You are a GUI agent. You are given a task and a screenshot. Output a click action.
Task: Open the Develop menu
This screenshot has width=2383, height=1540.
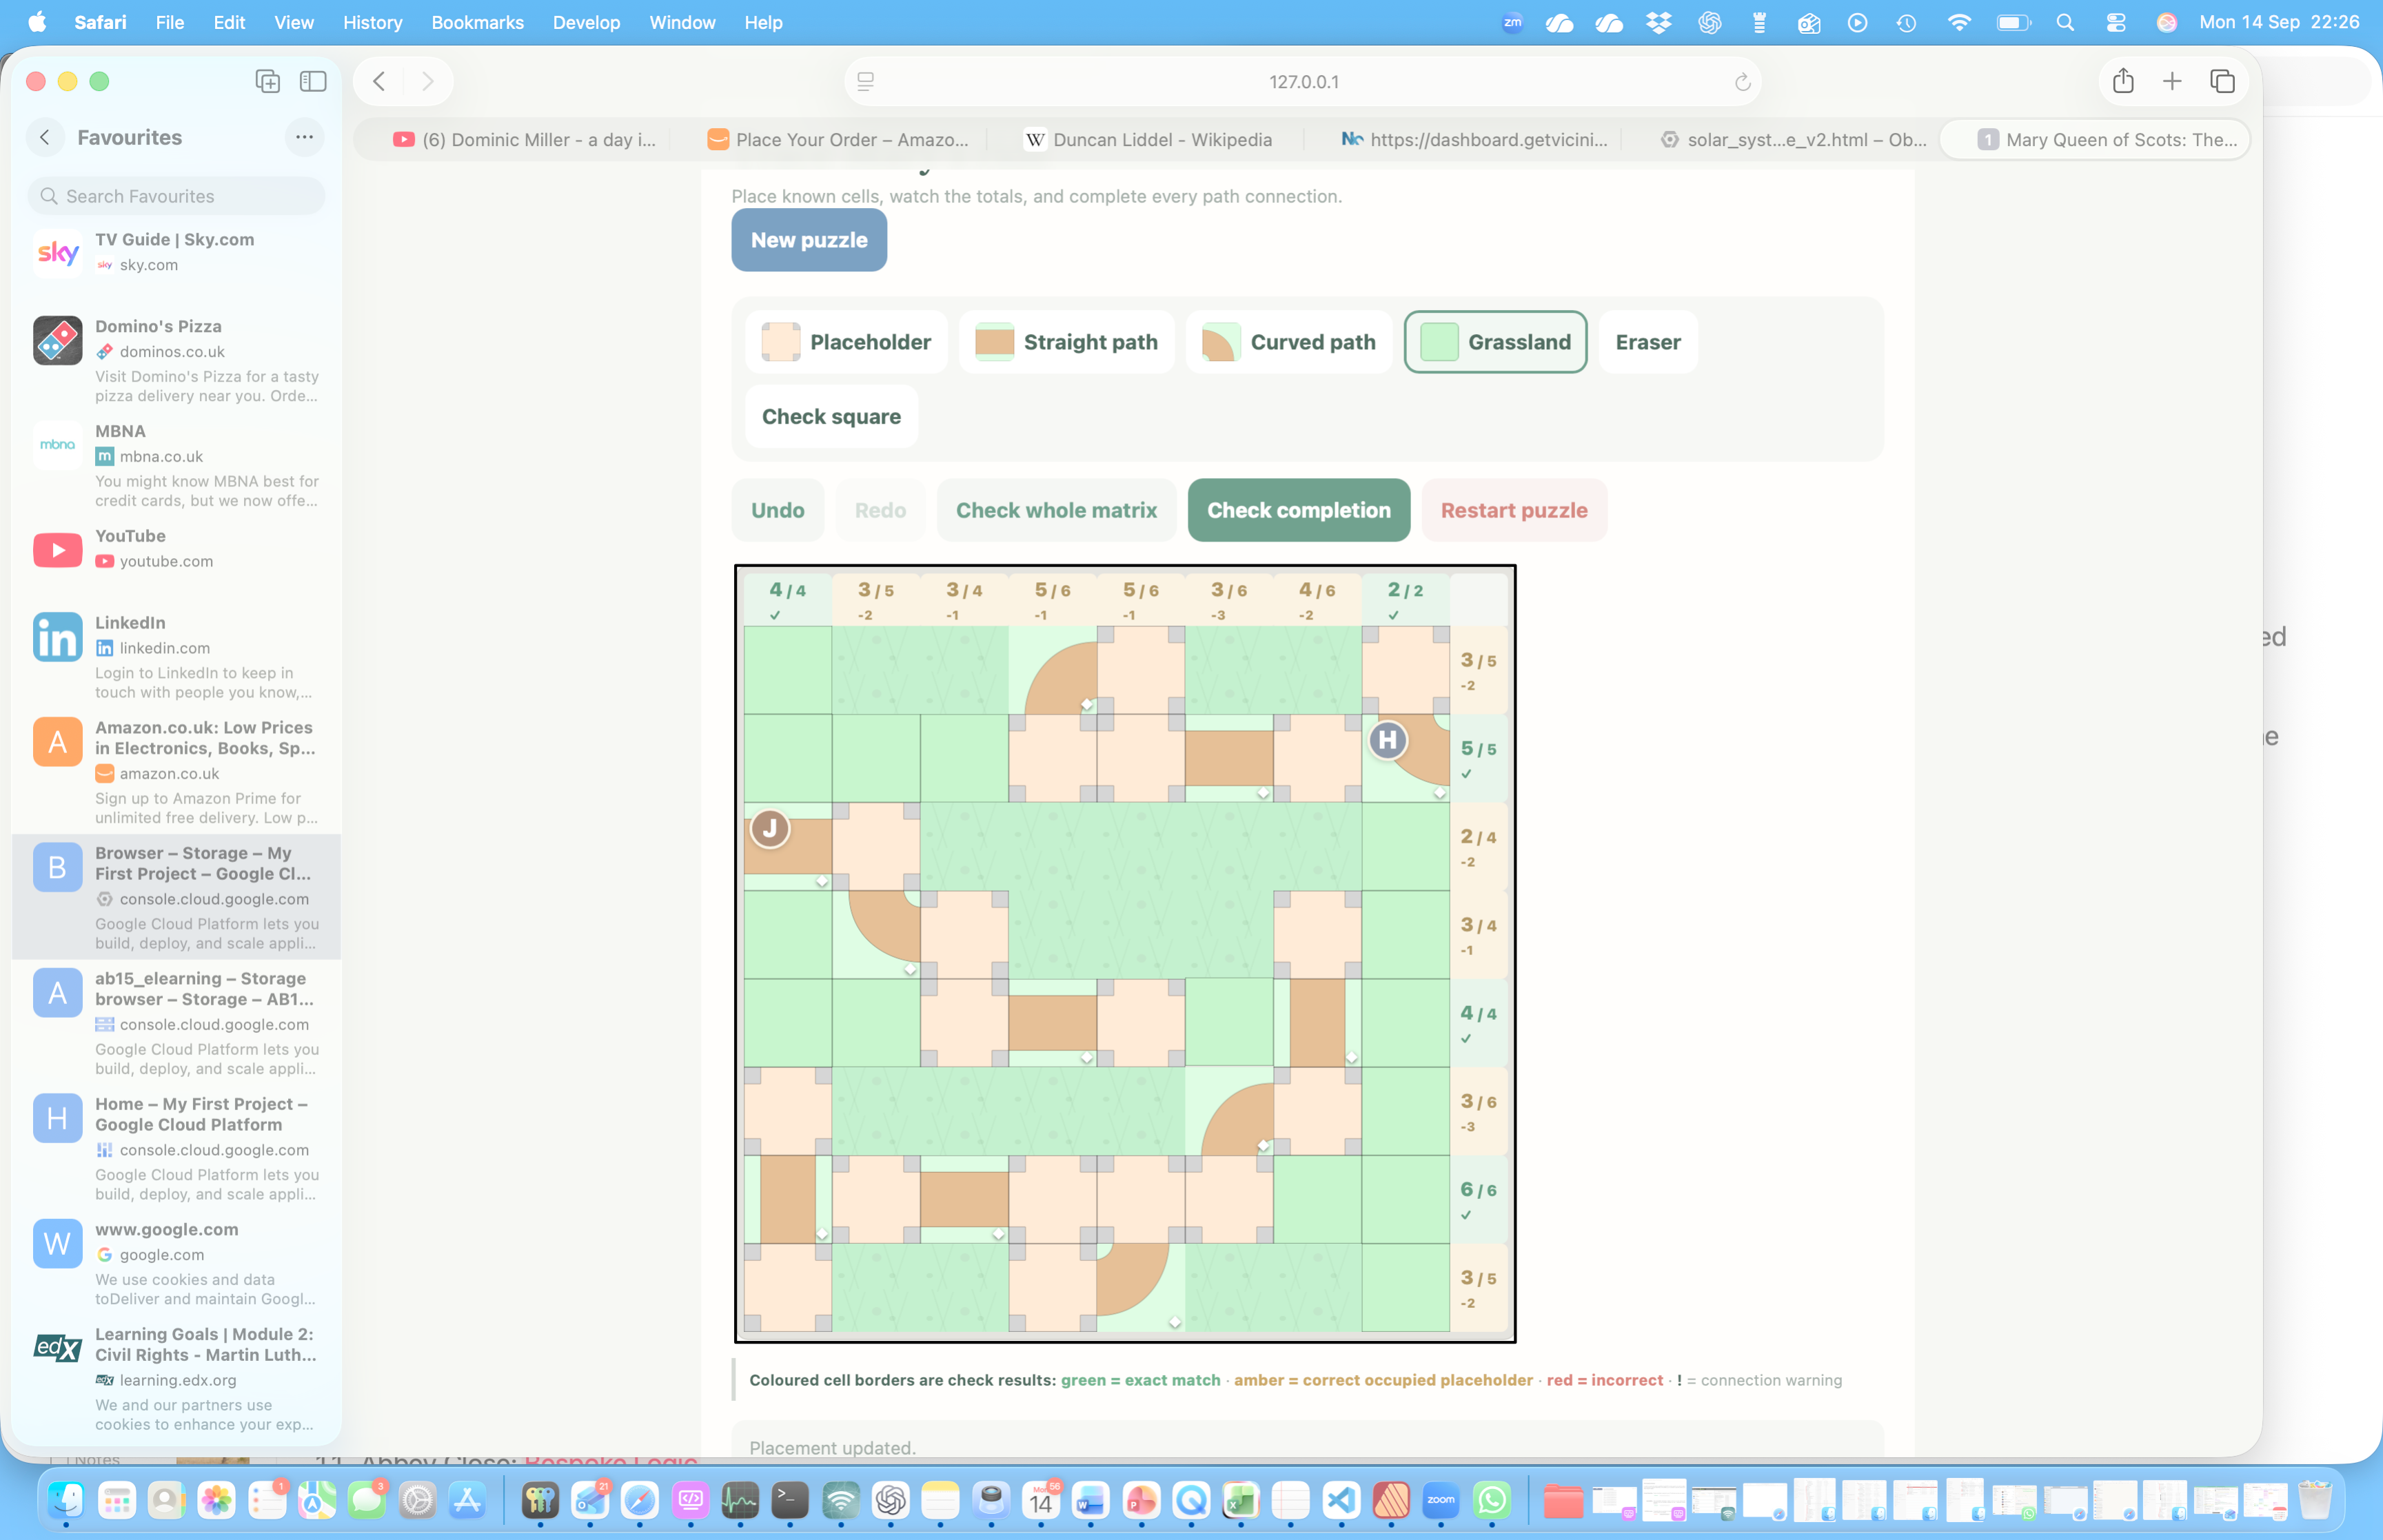pyautogui.click(x=586, y=22)
